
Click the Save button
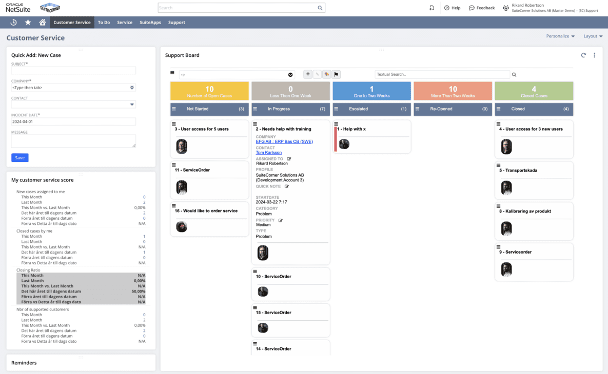point(20,158)
